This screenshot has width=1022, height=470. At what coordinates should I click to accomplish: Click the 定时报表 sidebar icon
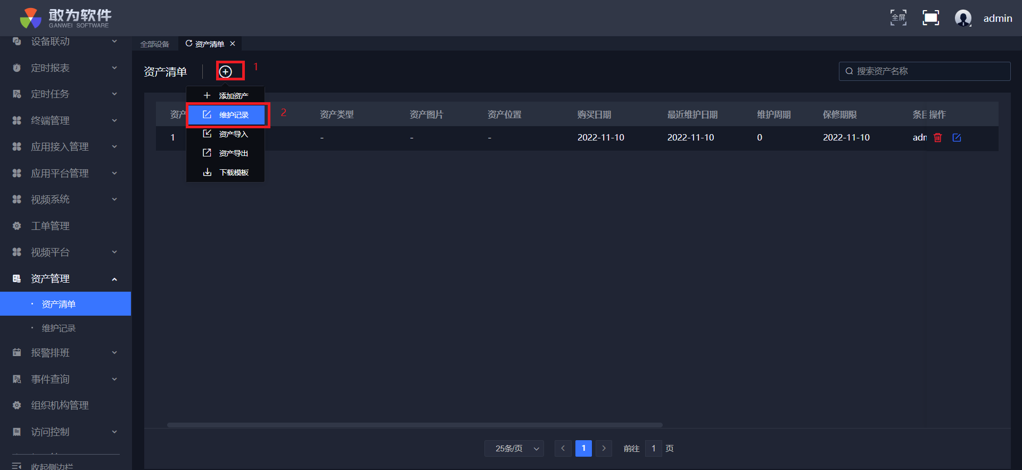17,68
